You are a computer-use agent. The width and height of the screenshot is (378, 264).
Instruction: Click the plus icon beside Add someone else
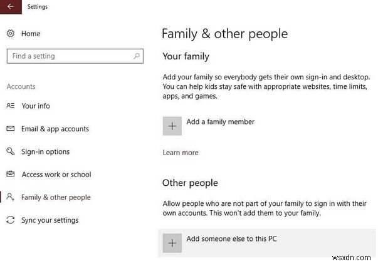point(172,243)
